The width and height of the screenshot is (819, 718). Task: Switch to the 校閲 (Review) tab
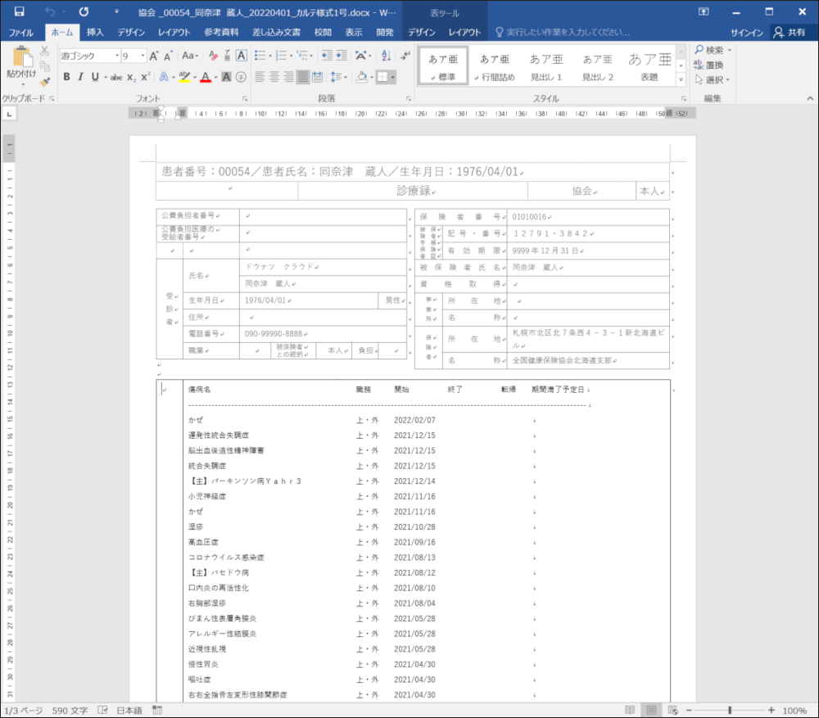point(323,33)
